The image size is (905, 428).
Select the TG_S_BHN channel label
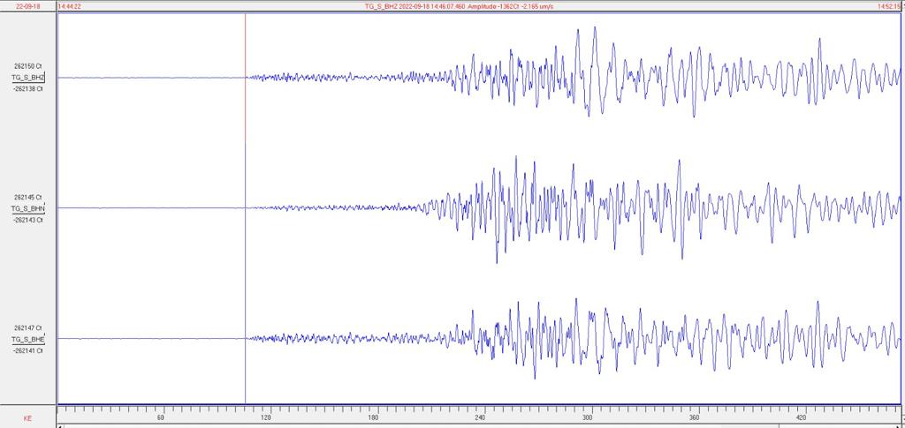27,208
